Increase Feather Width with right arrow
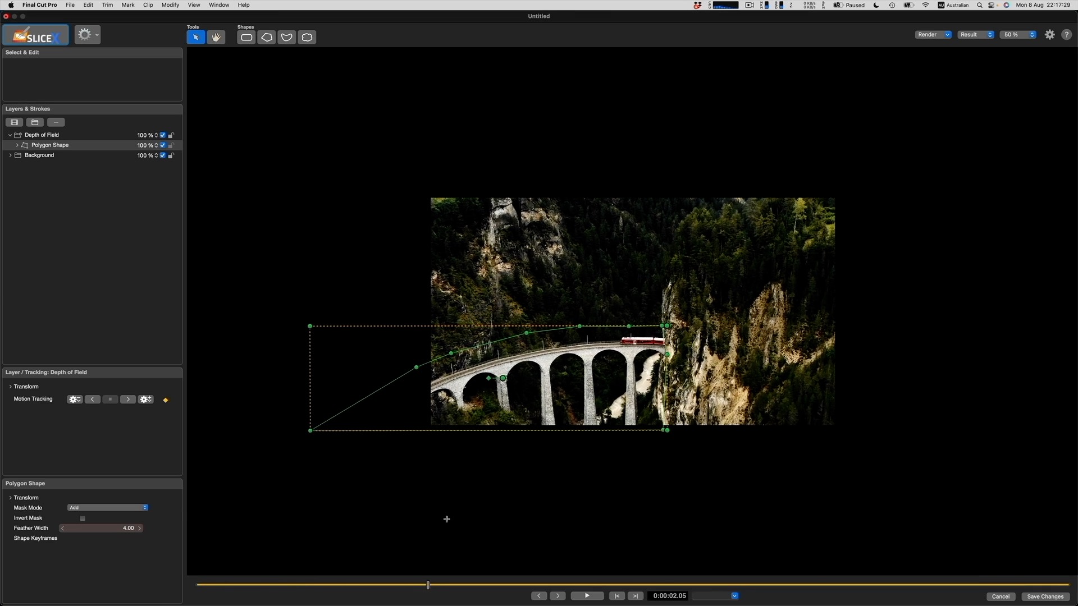This screenshot has height=606, width=1078. point(140,528)
